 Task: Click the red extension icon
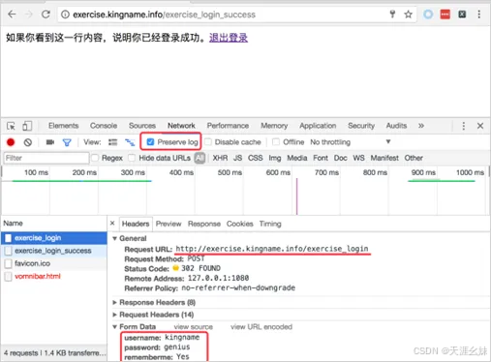[445, 15]
